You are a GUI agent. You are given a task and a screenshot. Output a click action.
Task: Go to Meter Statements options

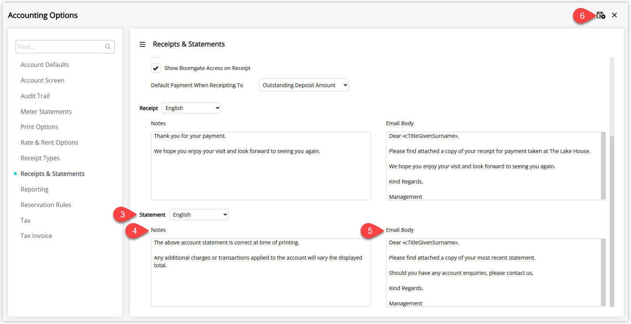click(46, 112)
